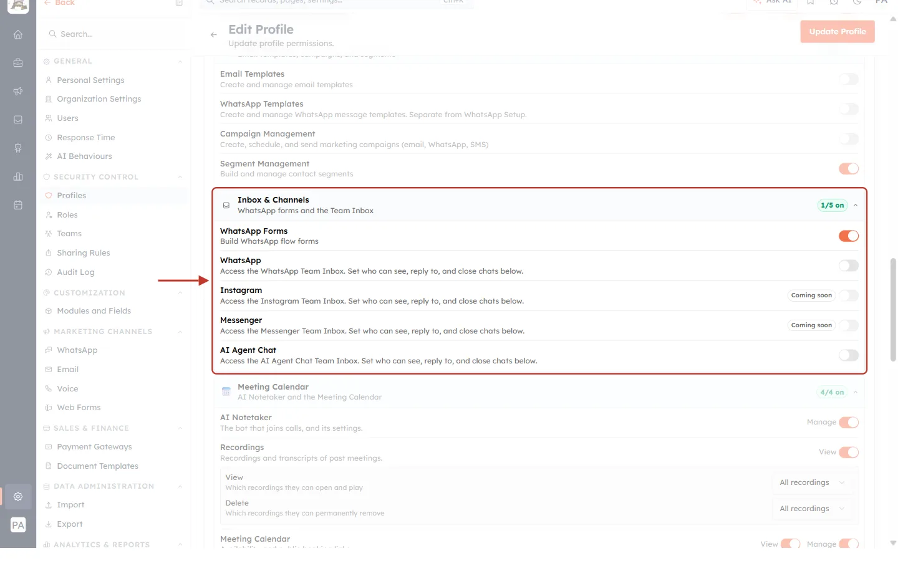Click the Update Profile button
The height and width of the screenshot is (561, 898).
pyautogui.click(x=838, y=32)
